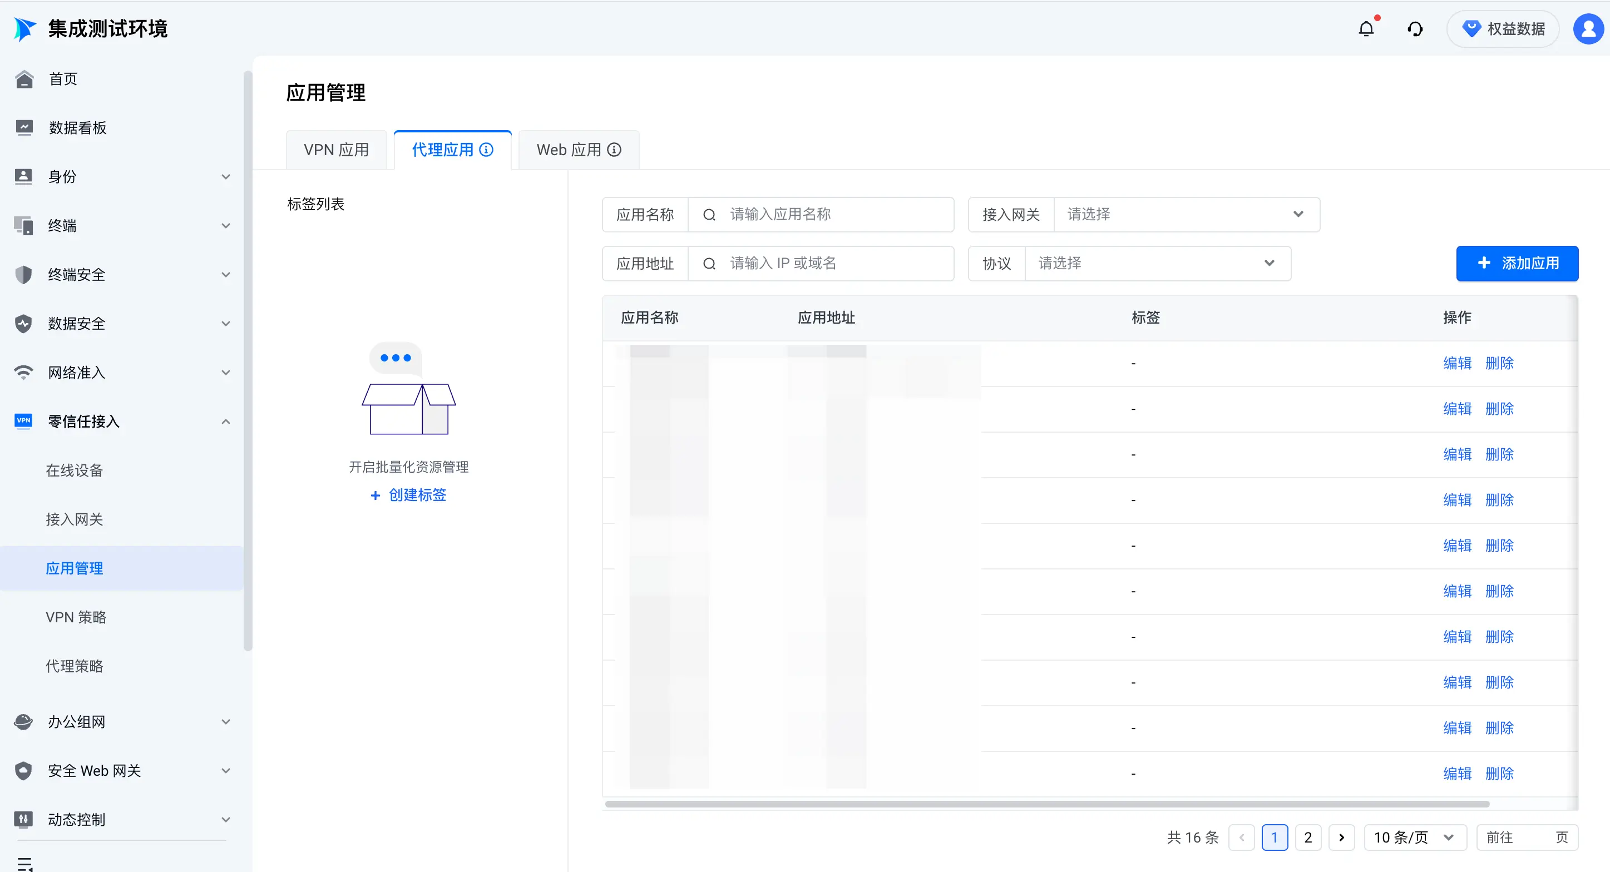Switch to the VPN 应用 tab

pos(336,150)
